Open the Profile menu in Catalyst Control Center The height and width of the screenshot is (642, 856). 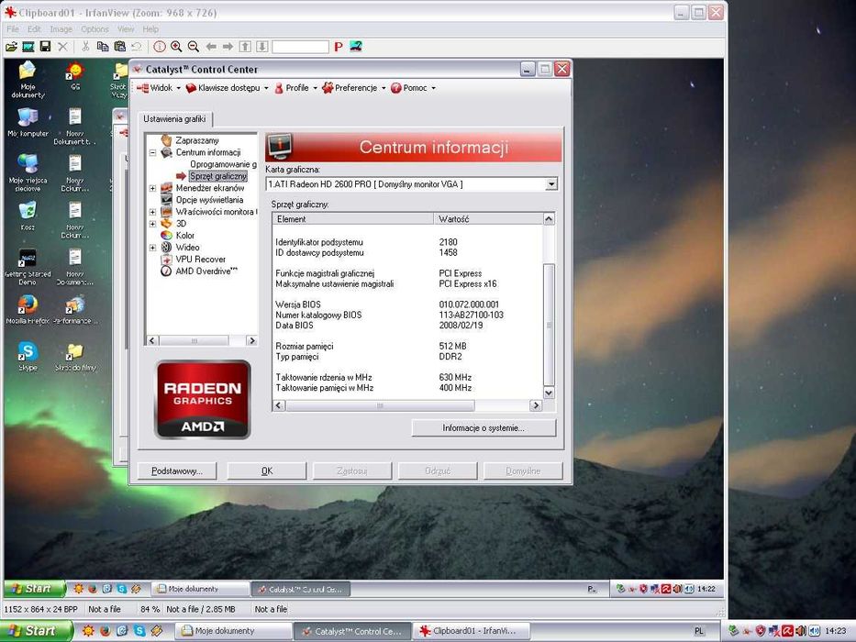pyautogui.click(x=295, y=88)
